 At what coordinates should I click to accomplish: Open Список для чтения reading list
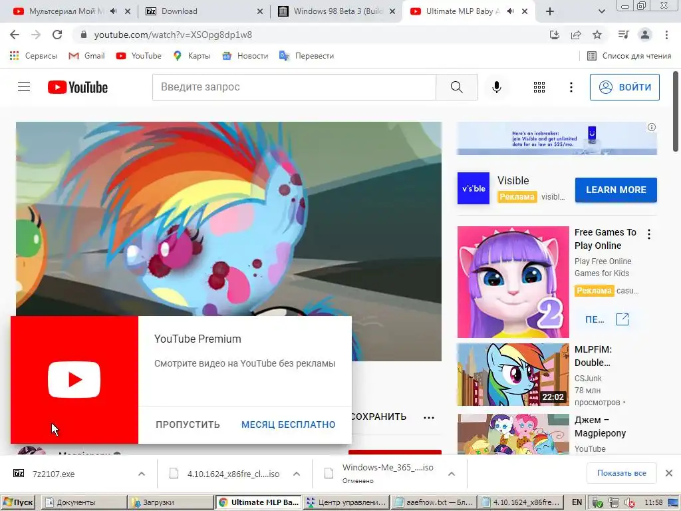[x=629, y=56]
